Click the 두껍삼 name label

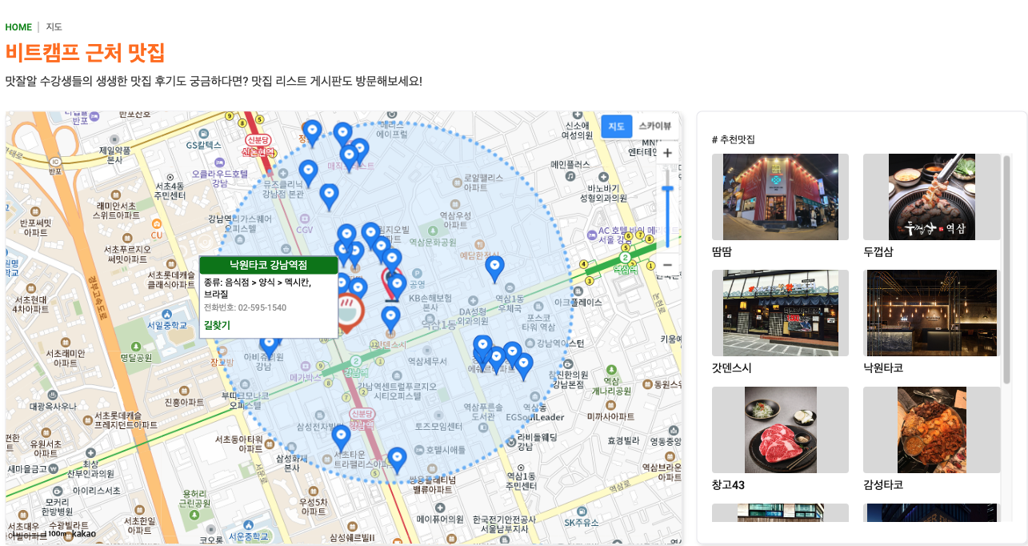pos(878,251)
